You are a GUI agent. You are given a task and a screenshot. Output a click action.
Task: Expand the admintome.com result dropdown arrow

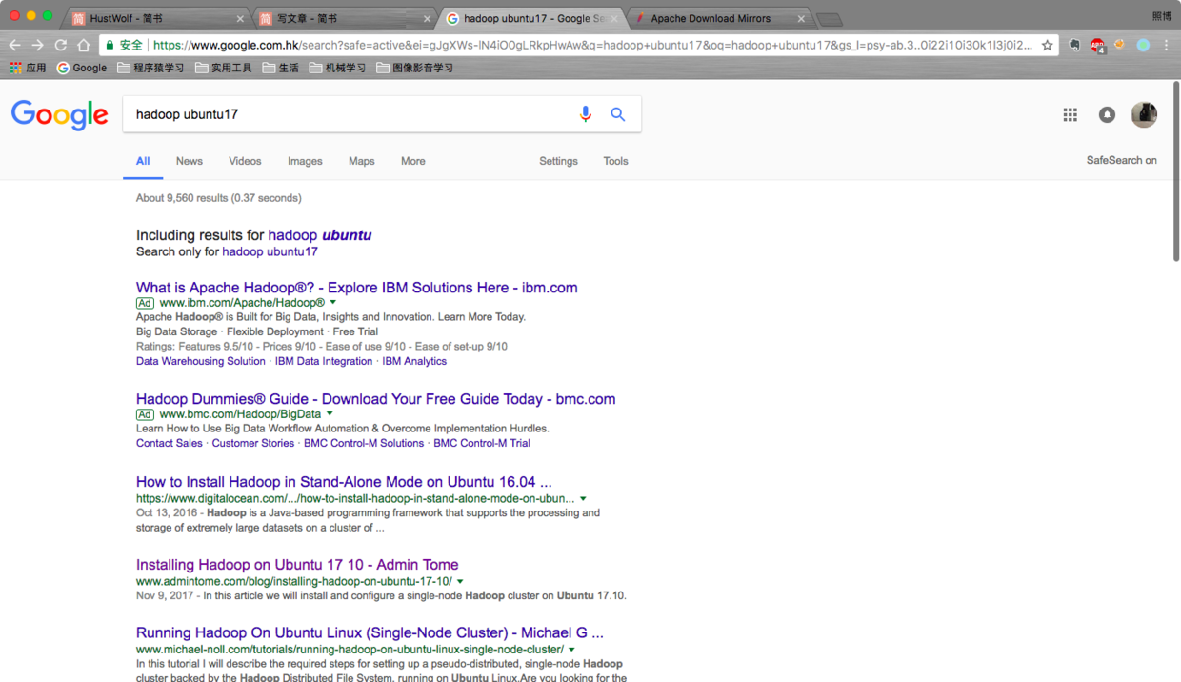pyautogui.click(x=460, y=581)
